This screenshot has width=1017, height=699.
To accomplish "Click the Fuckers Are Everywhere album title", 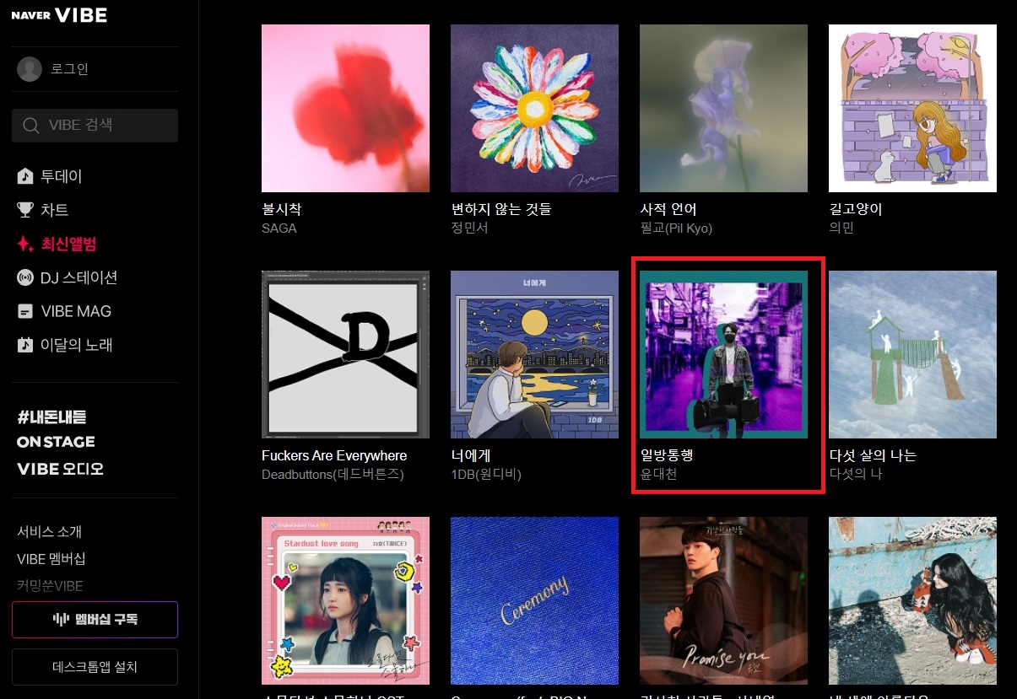I will click(x=334, y=455).
